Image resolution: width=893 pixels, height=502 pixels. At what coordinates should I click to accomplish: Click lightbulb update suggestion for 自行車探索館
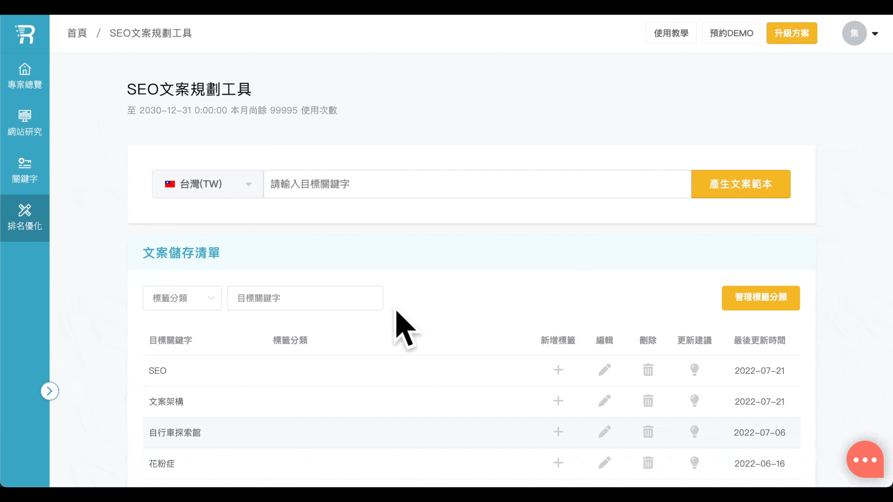[694, 432]
